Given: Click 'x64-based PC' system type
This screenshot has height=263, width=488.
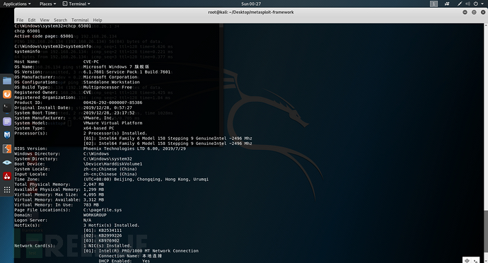Looking at the screenshot, I should 98,128.
